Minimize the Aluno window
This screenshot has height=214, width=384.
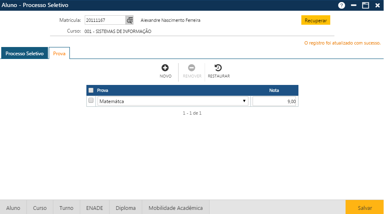point(353,5)
